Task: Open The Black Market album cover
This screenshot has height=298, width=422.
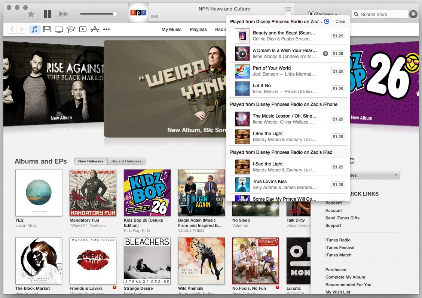Action: (39, 261)
